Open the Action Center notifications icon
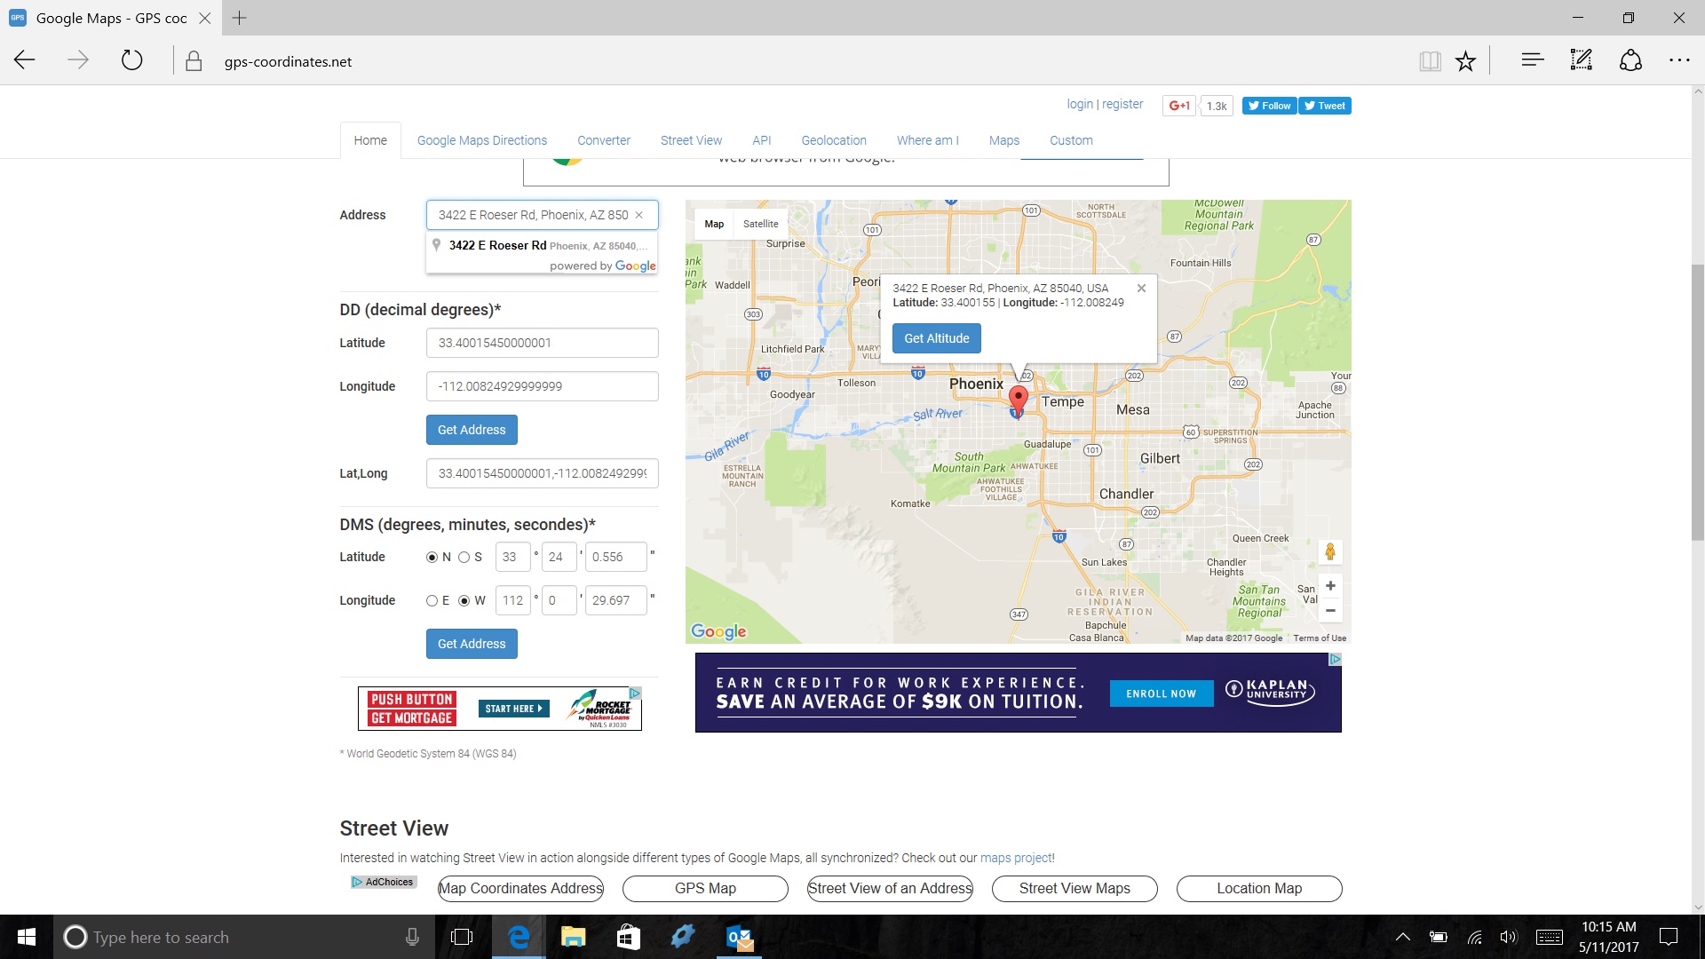The width and height of the screenshot is (1705, 959). click(1669, 937)
